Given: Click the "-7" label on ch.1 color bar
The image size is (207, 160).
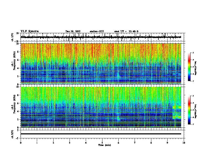Looking at the screenshot, I should pyautogui.click(x=193, y=81).
